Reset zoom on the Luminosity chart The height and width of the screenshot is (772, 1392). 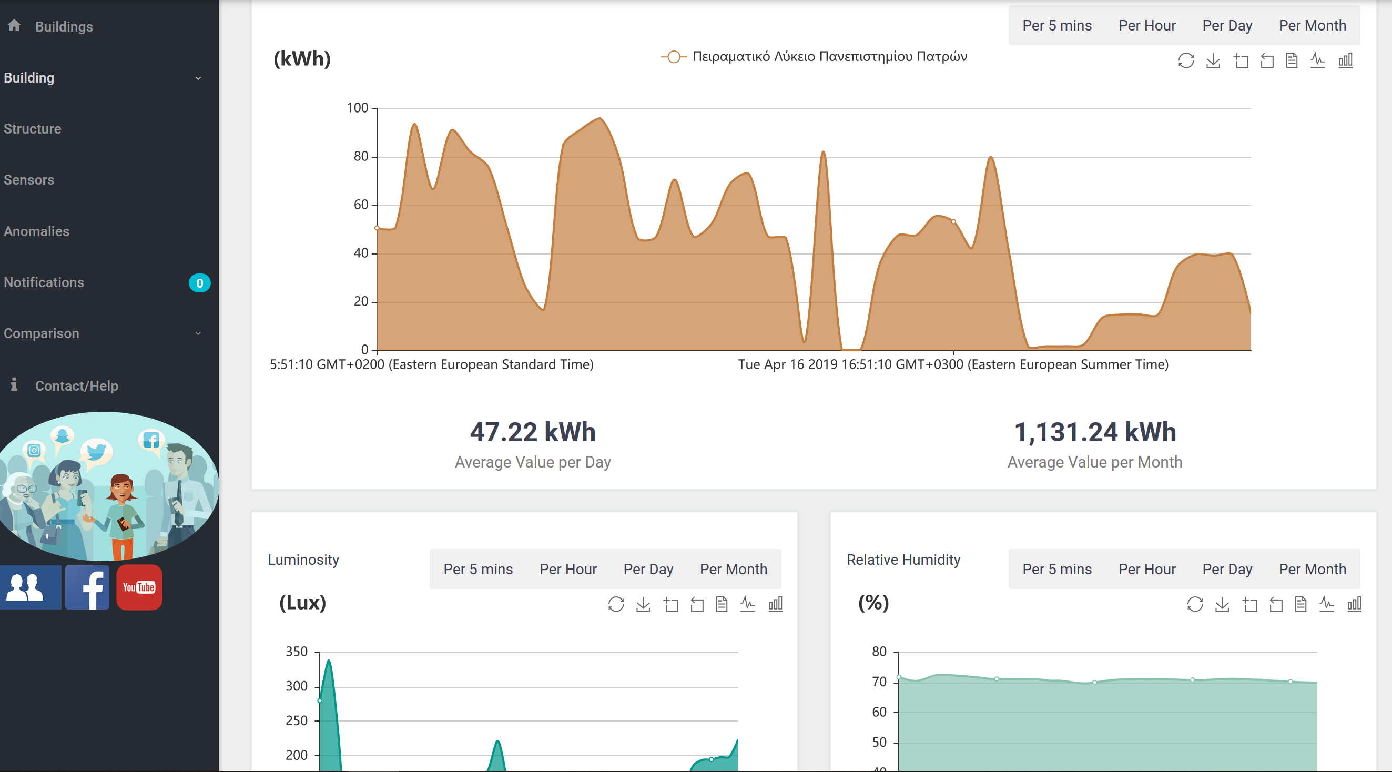pos(697,604)
